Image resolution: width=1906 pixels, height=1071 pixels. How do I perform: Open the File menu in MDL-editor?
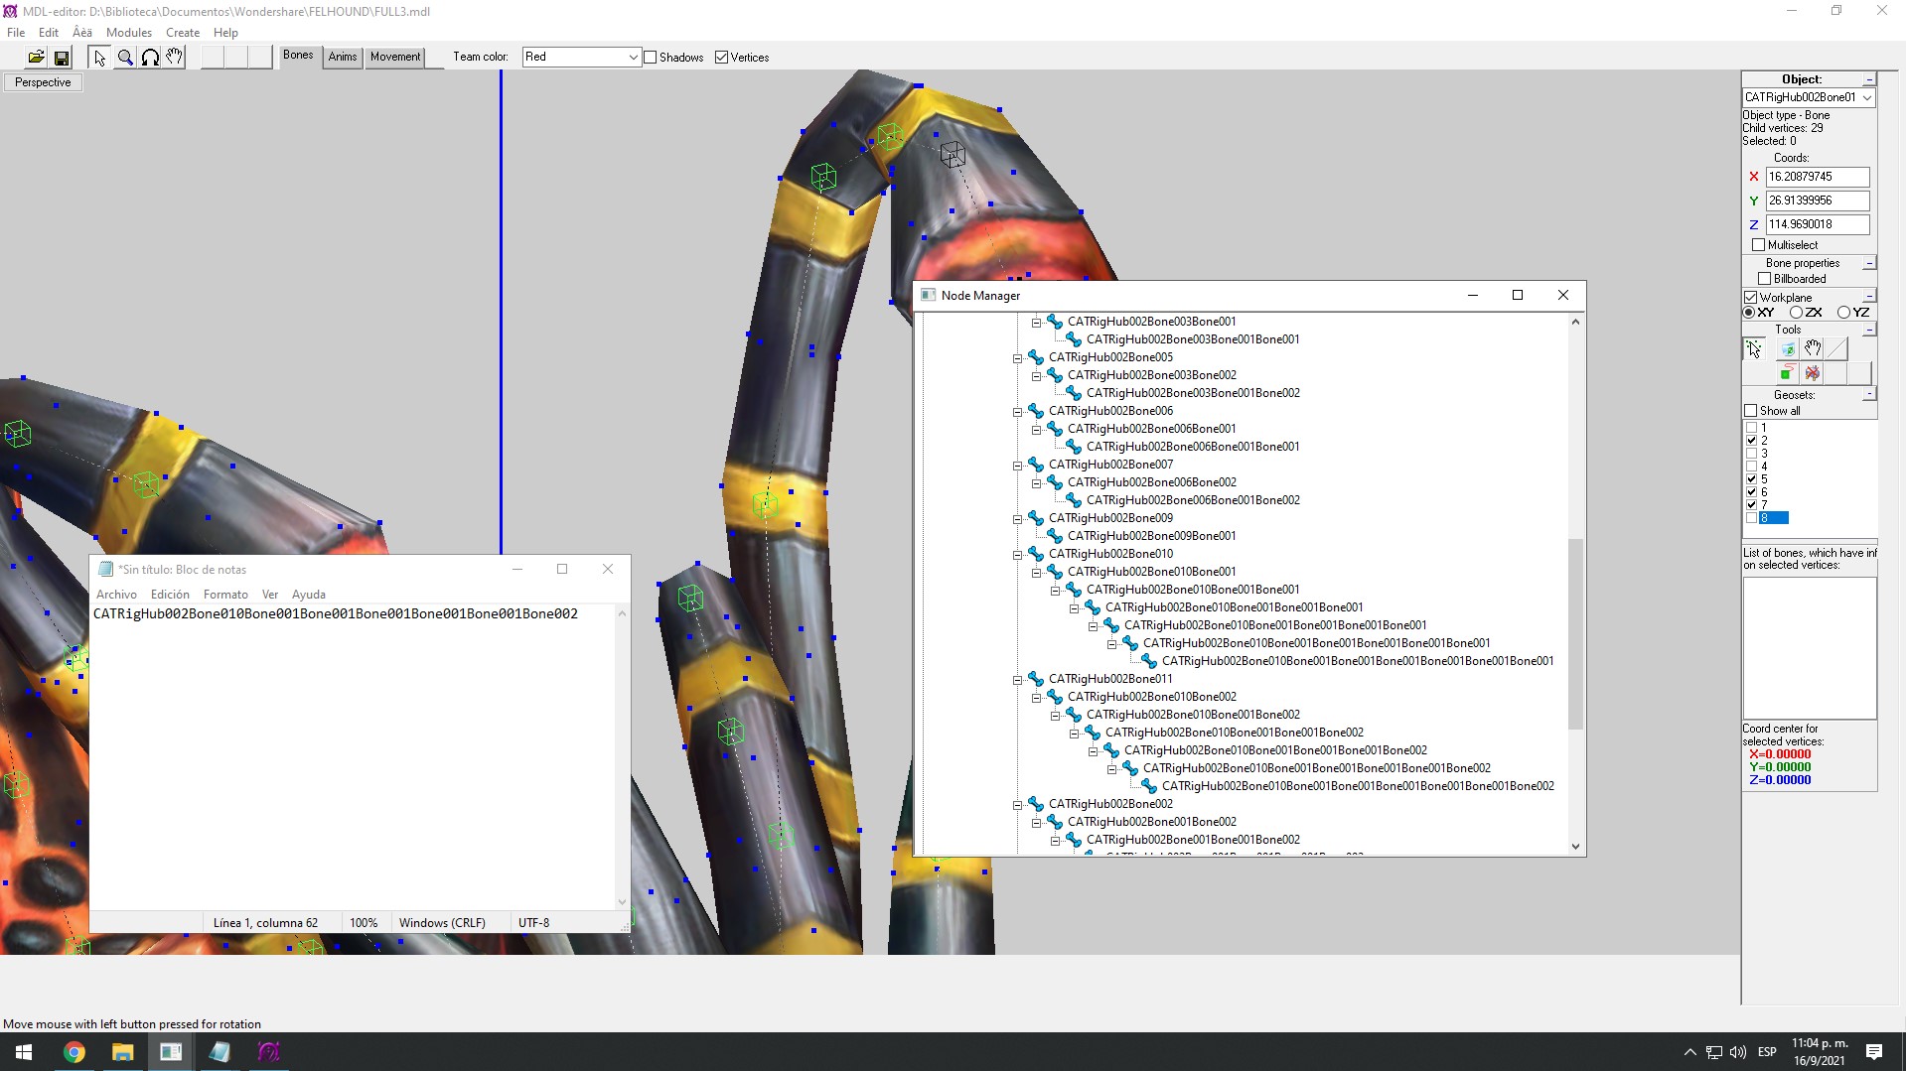(16, 33)
